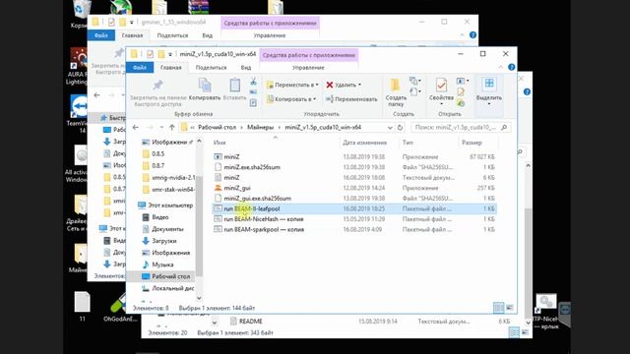Viewport: 630px width, 354px height.
Task: Open Music in navigation pane
Action: [x=162, y=265]
